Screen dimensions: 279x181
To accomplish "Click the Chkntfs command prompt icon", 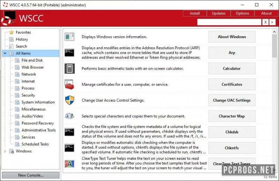I will [x=69, y=148].
